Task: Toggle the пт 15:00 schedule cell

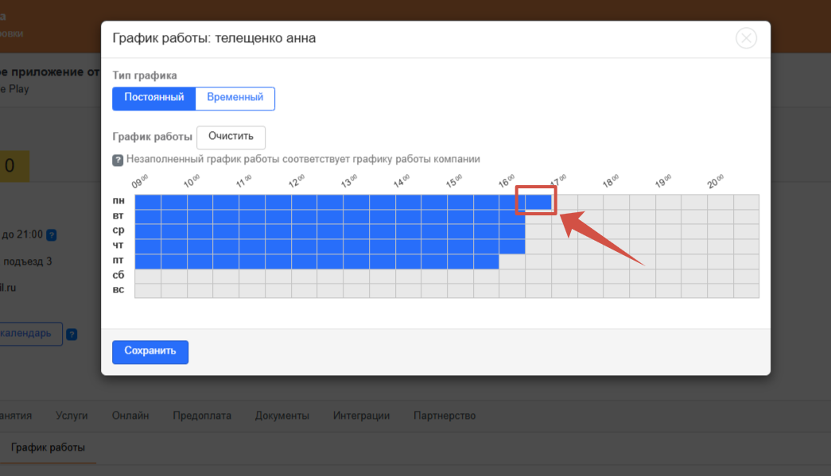Action: click(460, 261)
